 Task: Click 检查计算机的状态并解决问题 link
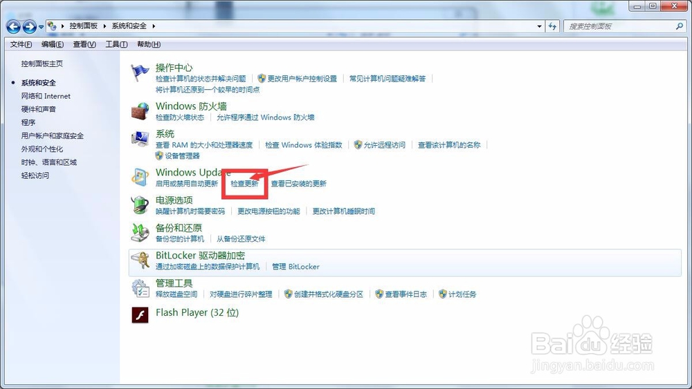[x=201, y=78]
